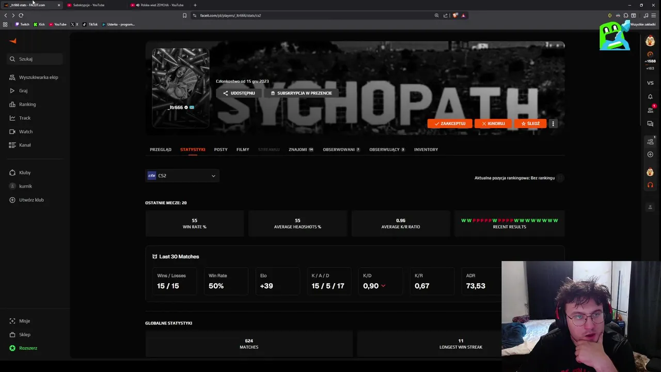Select STATYSTYKI tab
This screenshot has width=661, height=372.
pyautogui.click(x=193, y=149)
